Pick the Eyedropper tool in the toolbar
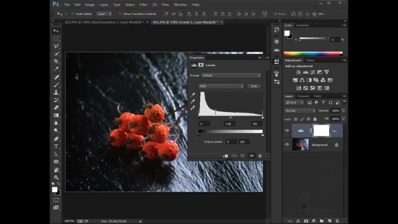Screen dimensions: 398x224 click(56, 69)
